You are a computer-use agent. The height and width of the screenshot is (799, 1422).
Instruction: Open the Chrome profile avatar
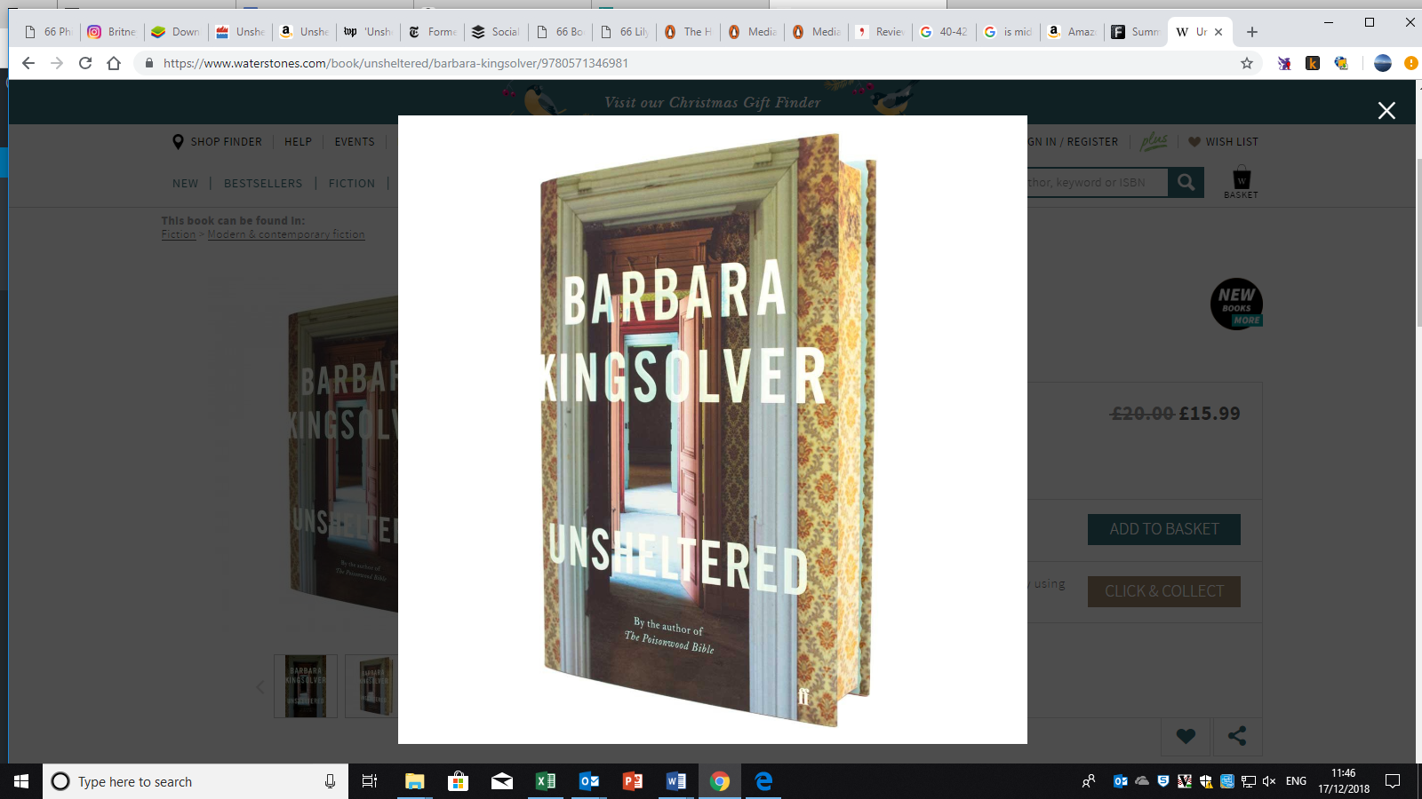click(x=1382, y=63)
